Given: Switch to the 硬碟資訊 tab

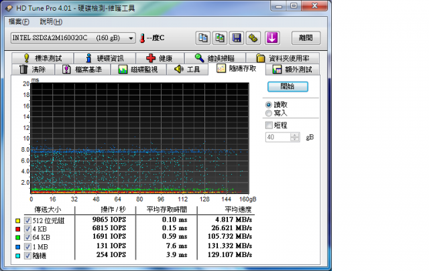Looking at the screenshot, I should (x=105, y=58).
